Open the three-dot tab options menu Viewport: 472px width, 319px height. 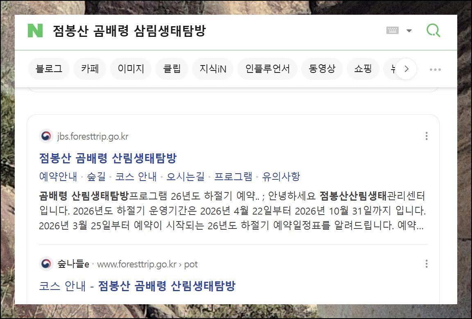[435, 70]
